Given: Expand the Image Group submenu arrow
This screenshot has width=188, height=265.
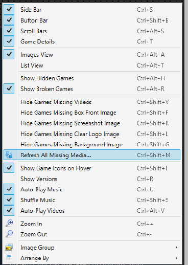Looking at the screenshot, I should click(176, 247).
